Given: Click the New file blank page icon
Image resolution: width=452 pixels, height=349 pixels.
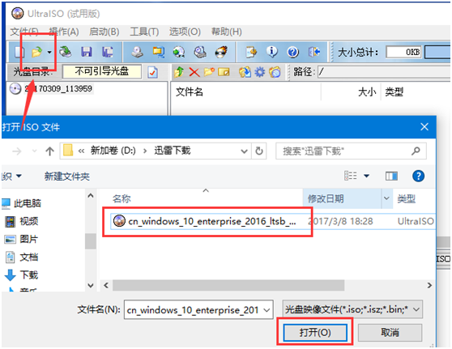Looking at the screenshot, I should pos(19,52).
